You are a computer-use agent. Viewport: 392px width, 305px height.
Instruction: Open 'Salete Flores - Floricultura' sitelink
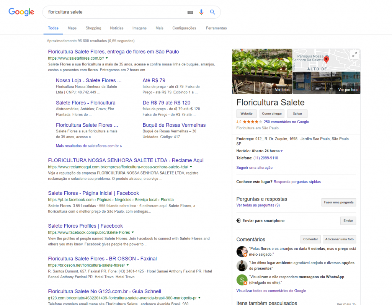point(85,103)
